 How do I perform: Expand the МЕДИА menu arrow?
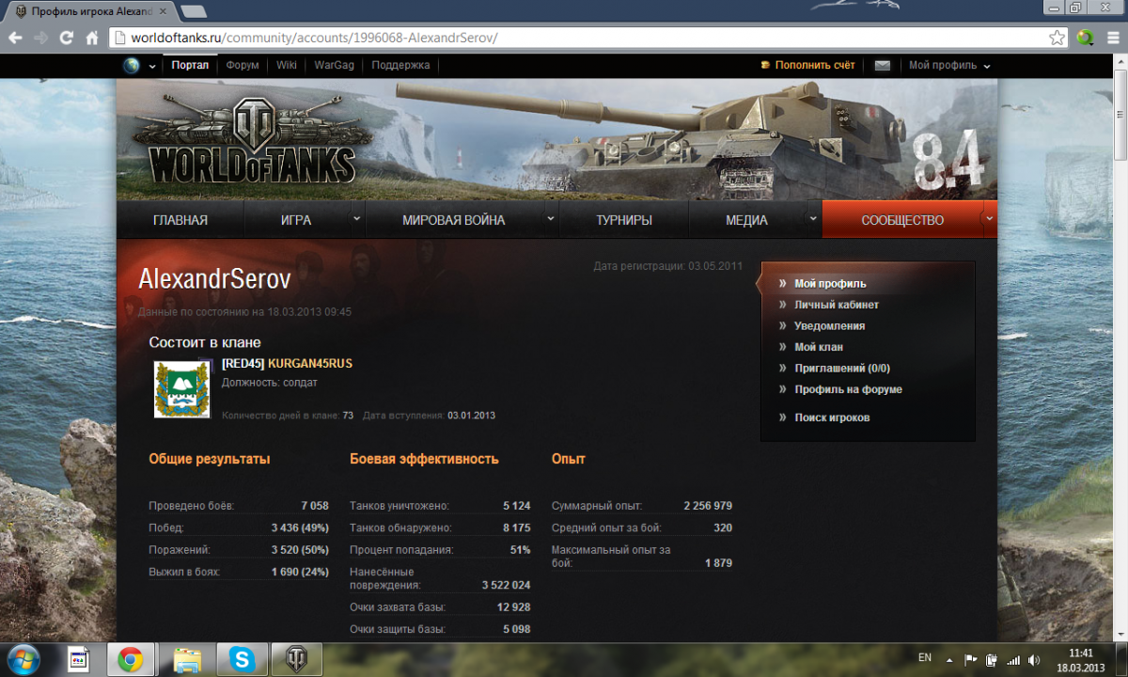click(813, 218)
